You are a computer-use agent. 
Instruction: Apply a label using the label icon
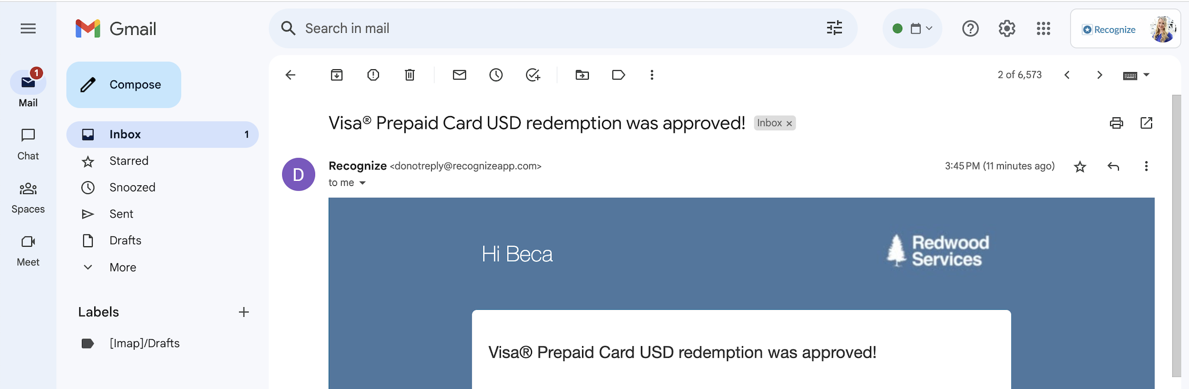point(619,75)
